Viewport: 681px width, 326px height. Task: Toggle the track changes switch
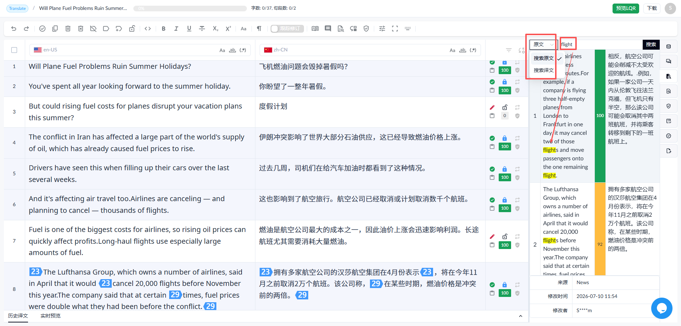tap(287, 29)
